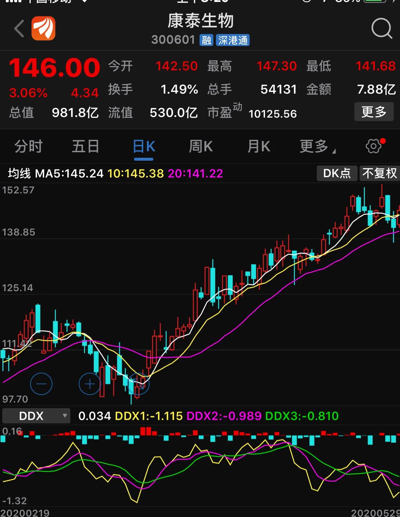Tap the 最高 value 147.30
The height and width of the screenshot is (517, 400).
(x=277, y=66)
